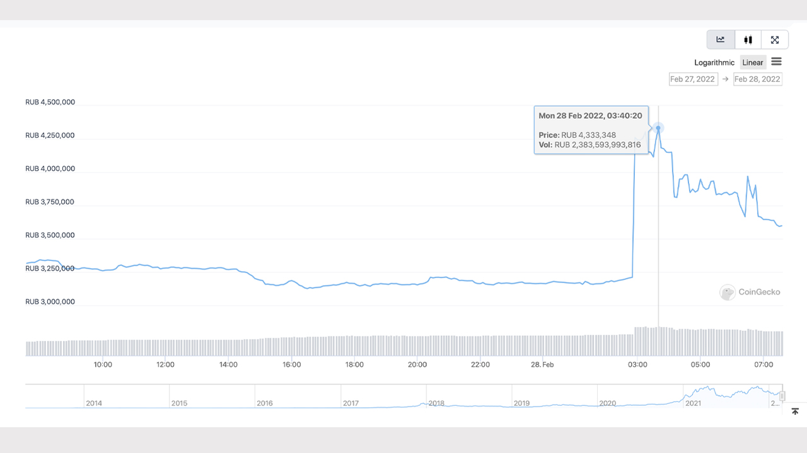Open the Feb 28, 2022 end date picker

(758, 79)
